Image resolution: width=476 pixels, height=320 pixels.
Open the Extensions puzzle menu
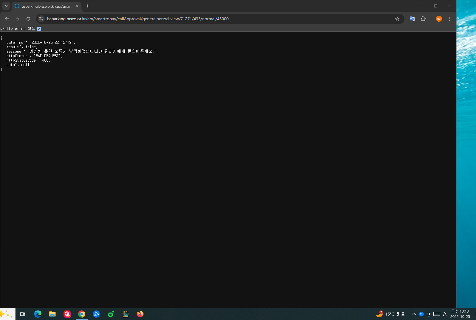(x=423, y=19)
